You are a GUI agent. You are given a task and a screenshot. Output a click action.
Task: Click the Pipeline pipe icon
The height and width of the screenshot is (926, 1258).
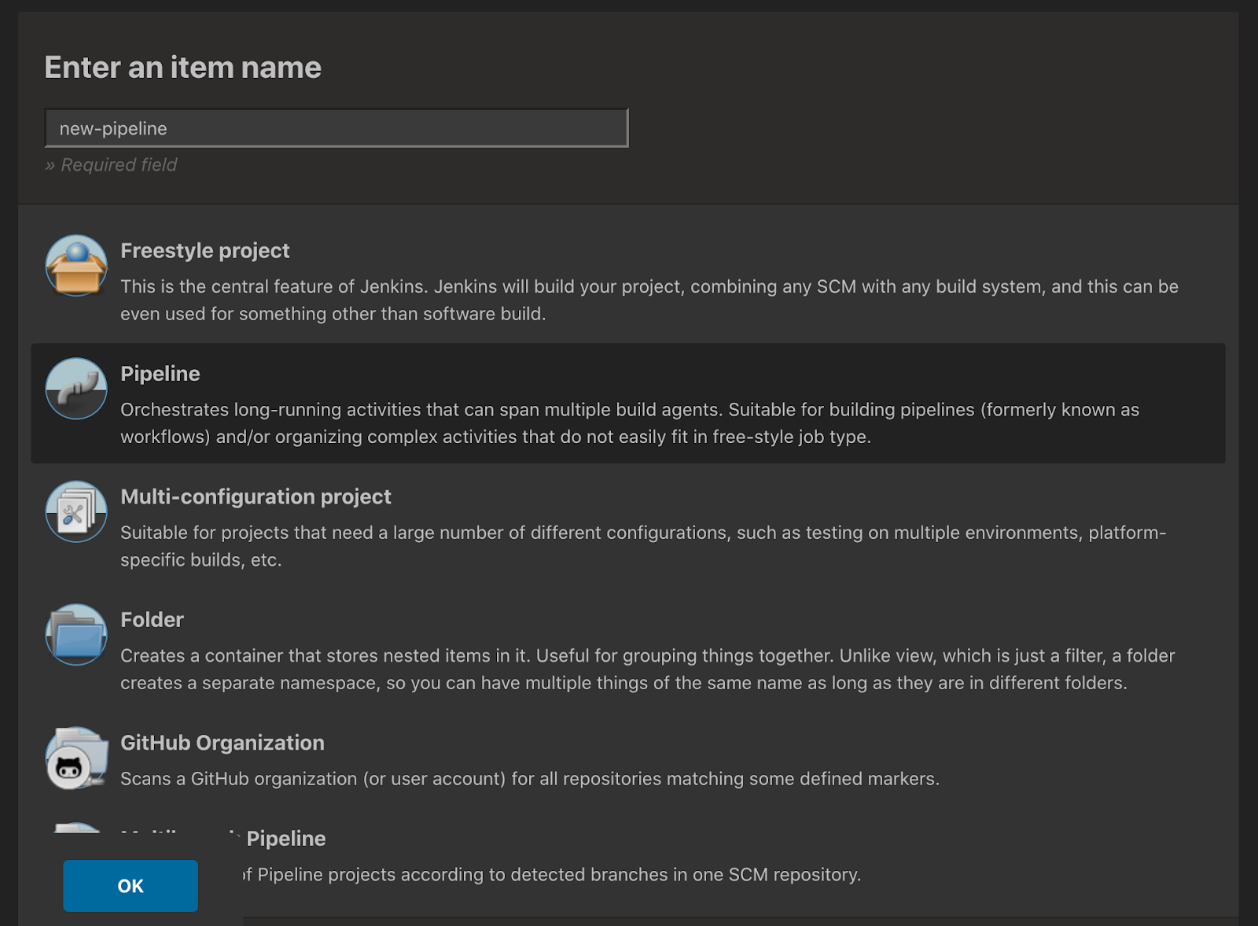[76, 389]
